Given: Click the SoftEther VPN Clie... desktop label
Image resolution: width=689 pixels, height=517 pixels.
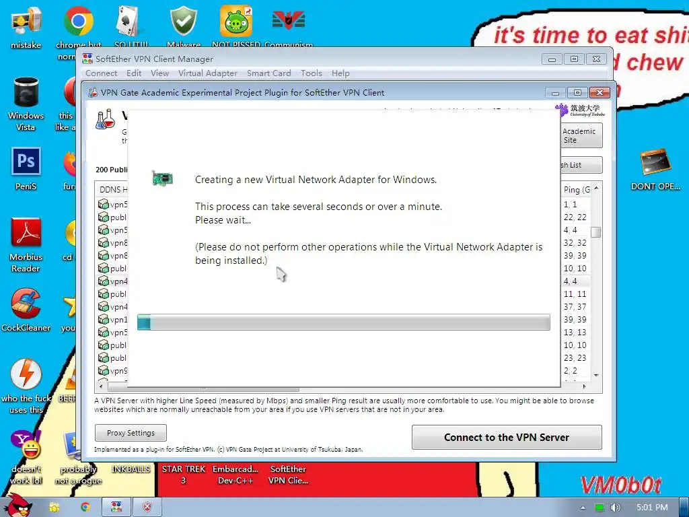Looking at the screenshot, I should pos(288,475).
